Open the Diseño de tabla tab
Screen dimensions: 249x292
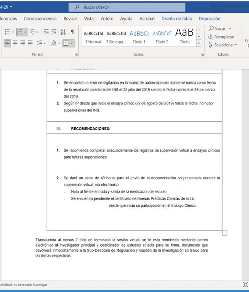[176, 19]
